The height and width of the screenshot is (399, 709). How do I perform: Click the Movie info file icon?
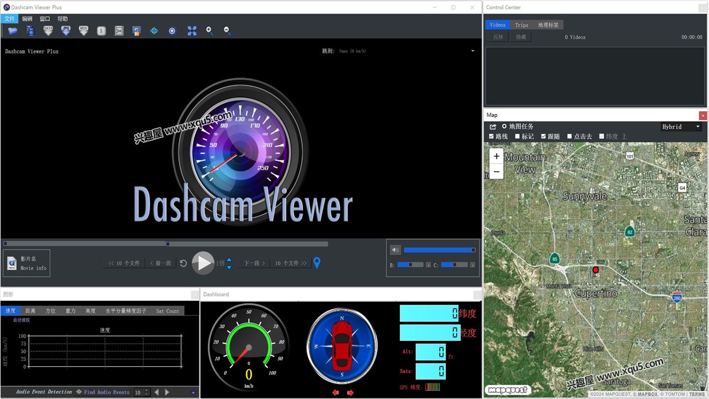(12, 264)
